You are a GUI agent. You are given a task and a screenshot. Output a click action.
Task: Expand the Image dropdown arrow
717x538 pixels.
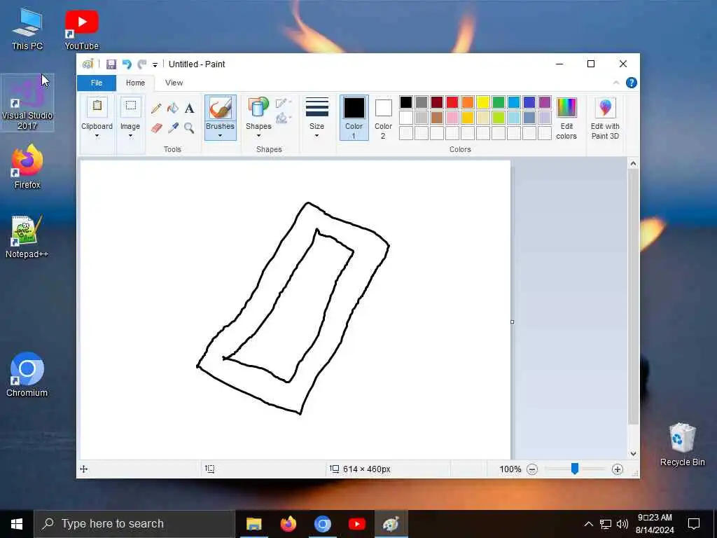pos(130,136)
